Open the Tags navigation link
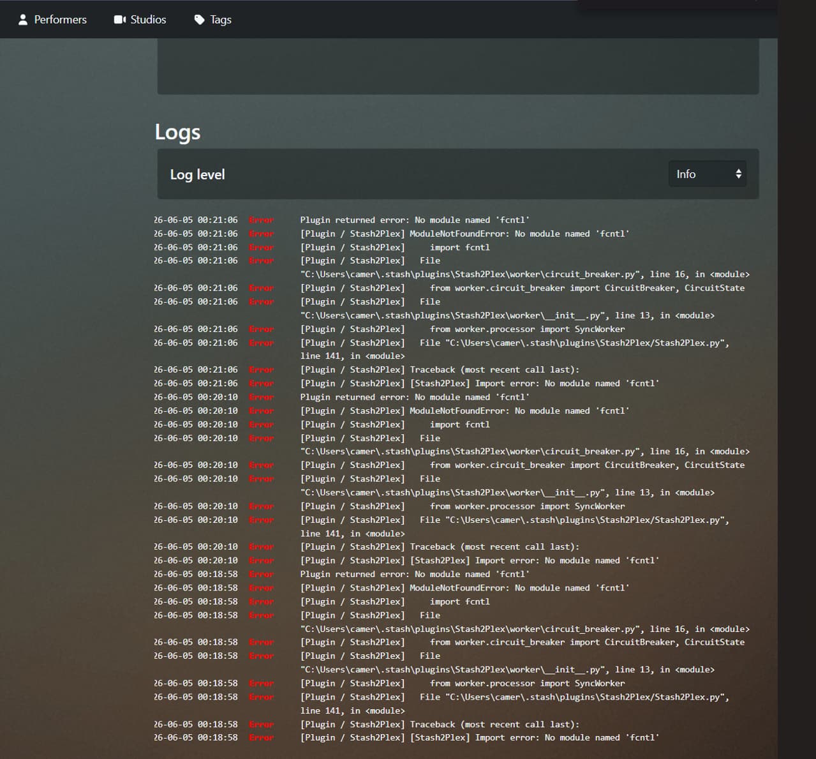 coord(212,20)
